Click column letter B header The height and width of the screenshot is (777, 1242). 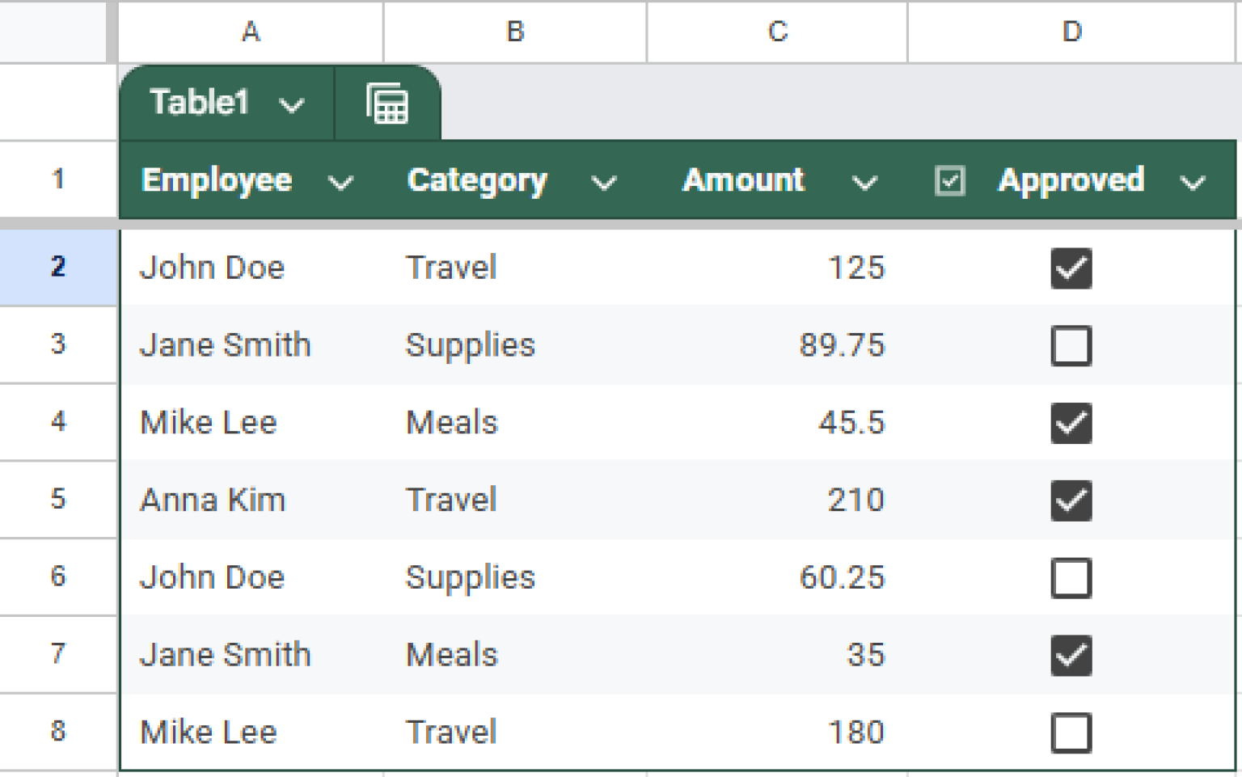click(x=515, y=32)
